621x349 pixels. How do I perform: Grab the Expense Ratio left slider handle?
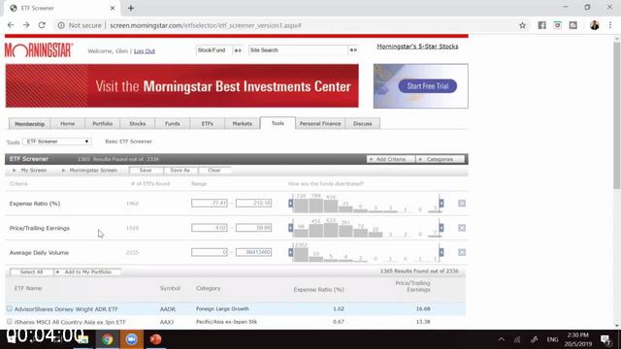point(291,204)
